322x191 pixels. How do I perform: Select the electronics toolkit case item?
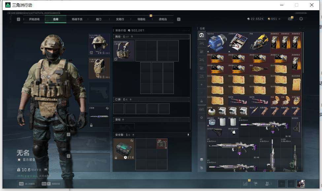coord(238,43)
